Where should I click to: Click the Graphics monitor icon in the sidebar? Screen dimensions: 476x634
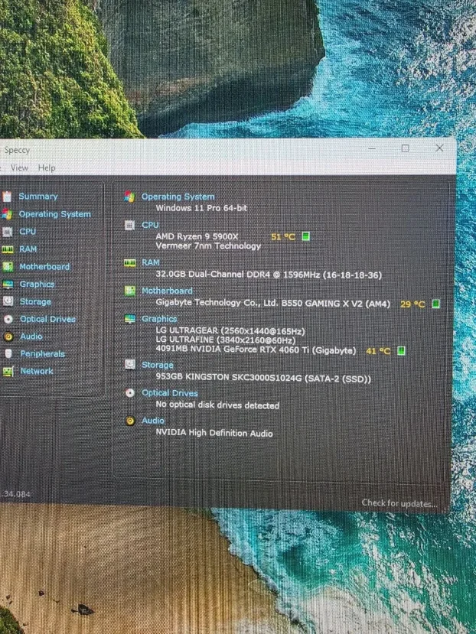point(8,284)
